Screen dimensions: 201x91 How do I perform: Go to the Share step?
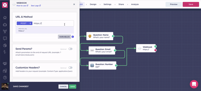[x=121, y=4]
